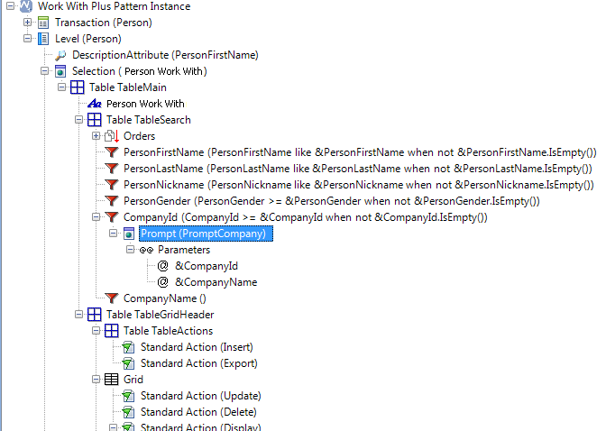
Task: Click the filter icon beside PersonFirstName
Action: point(112,152)
